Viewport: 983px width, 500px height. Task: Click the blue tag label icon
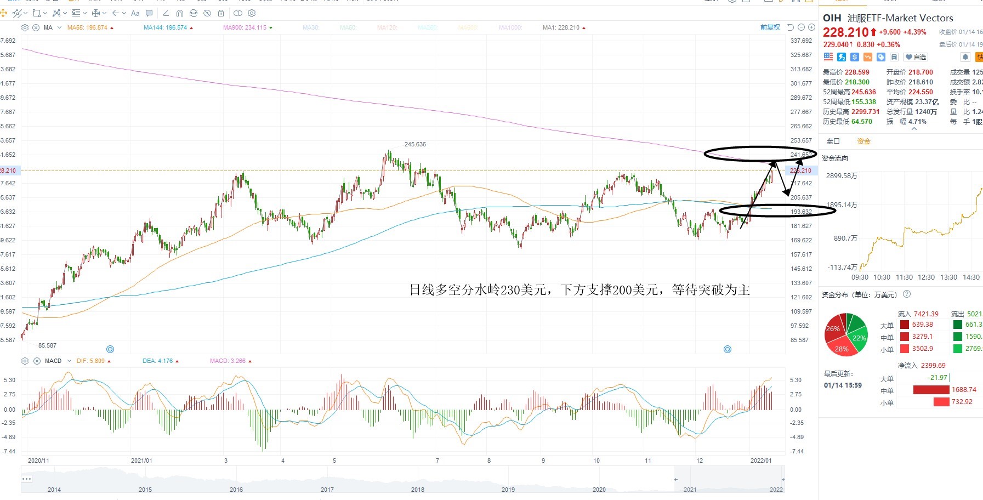880,57
